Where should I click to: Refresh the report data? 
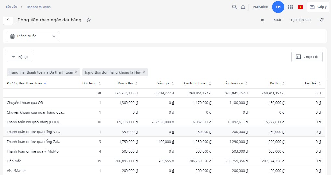[x=322, y=20]
